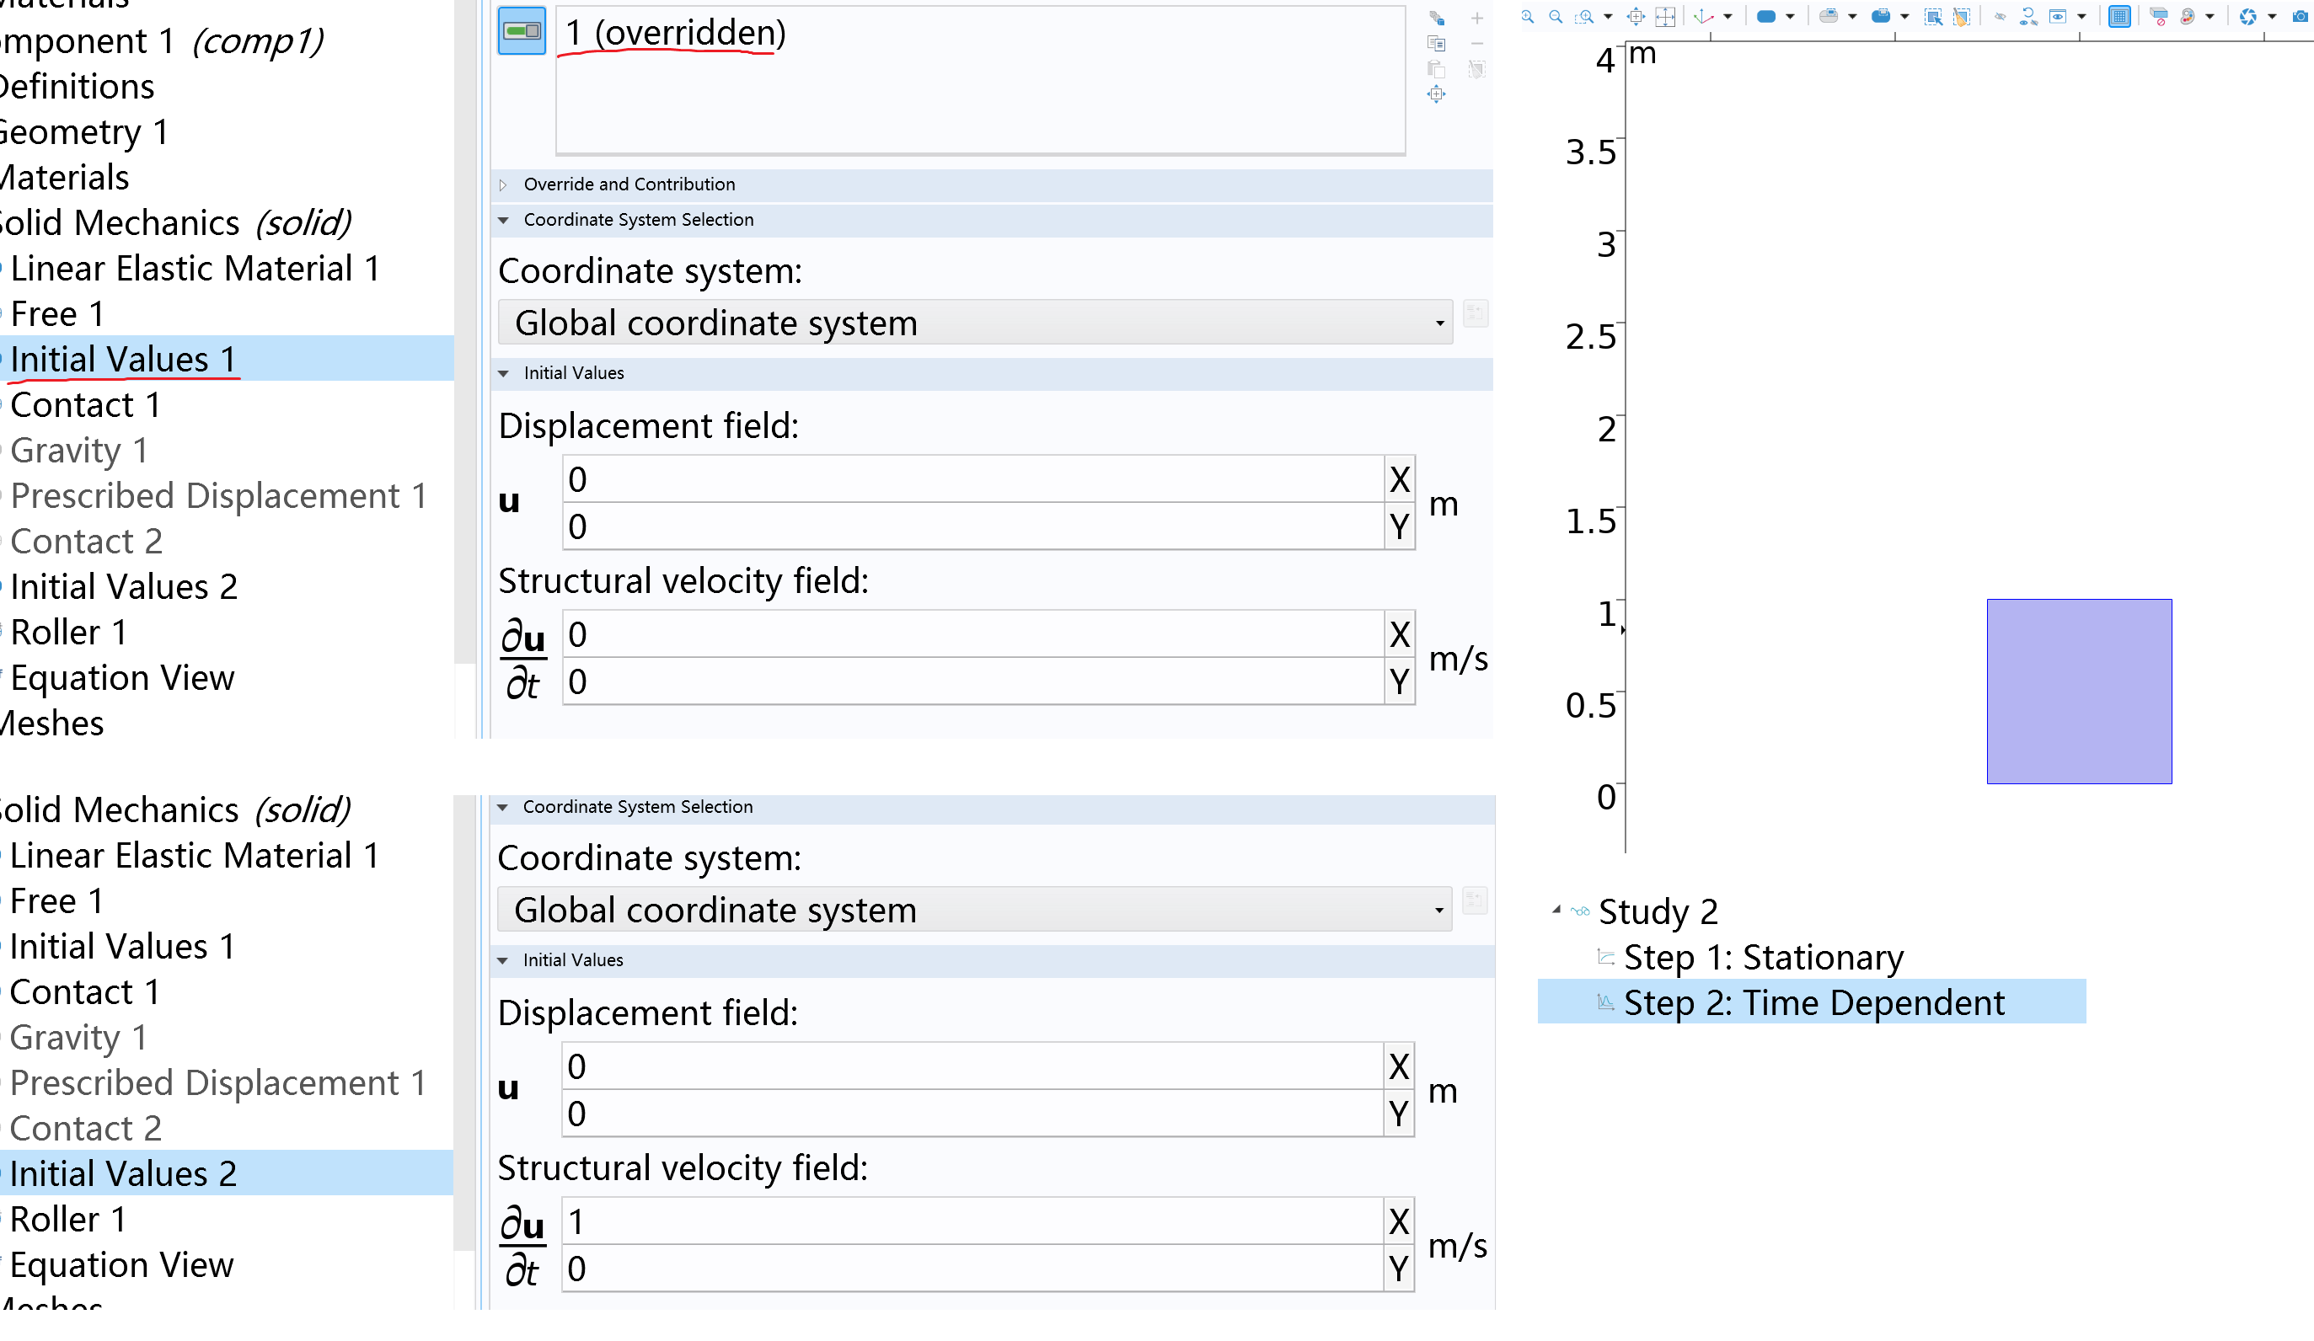Viewport: 2314px width, 1341px height.
Task: Click the Reset Hiding icon
Action: coord(2028,17)
